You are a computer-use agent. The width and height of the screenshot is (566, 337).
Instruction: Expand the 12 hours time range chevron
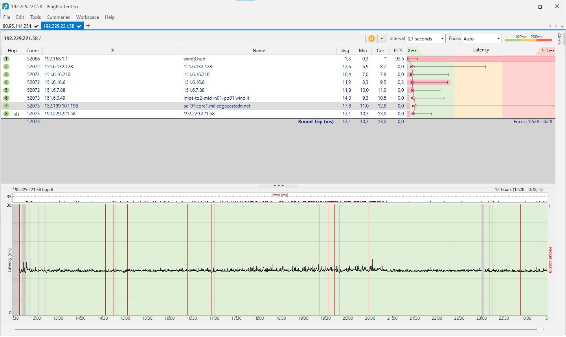[541, 189]
